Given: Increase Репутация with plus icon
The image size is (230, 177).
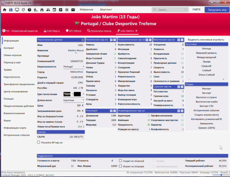Looking at the screenshot, I should tap(111, 111).
